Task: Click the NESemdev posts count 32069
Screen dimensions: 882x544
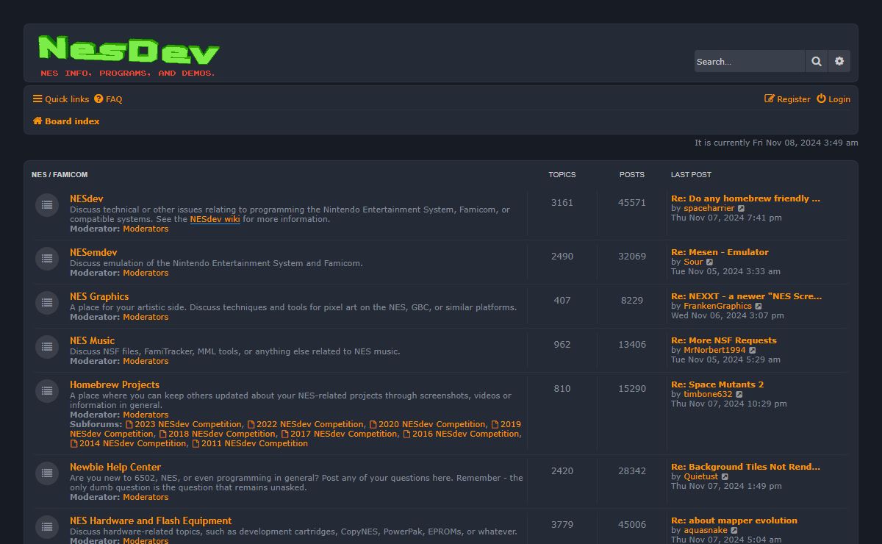Action: pyautogui.click(x=632, y=257)
